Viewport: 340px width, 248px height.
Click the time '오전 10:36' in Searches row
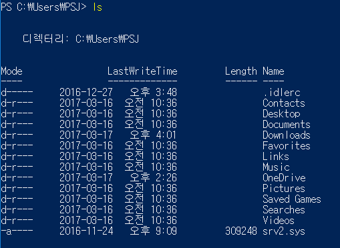click(151, 210)
